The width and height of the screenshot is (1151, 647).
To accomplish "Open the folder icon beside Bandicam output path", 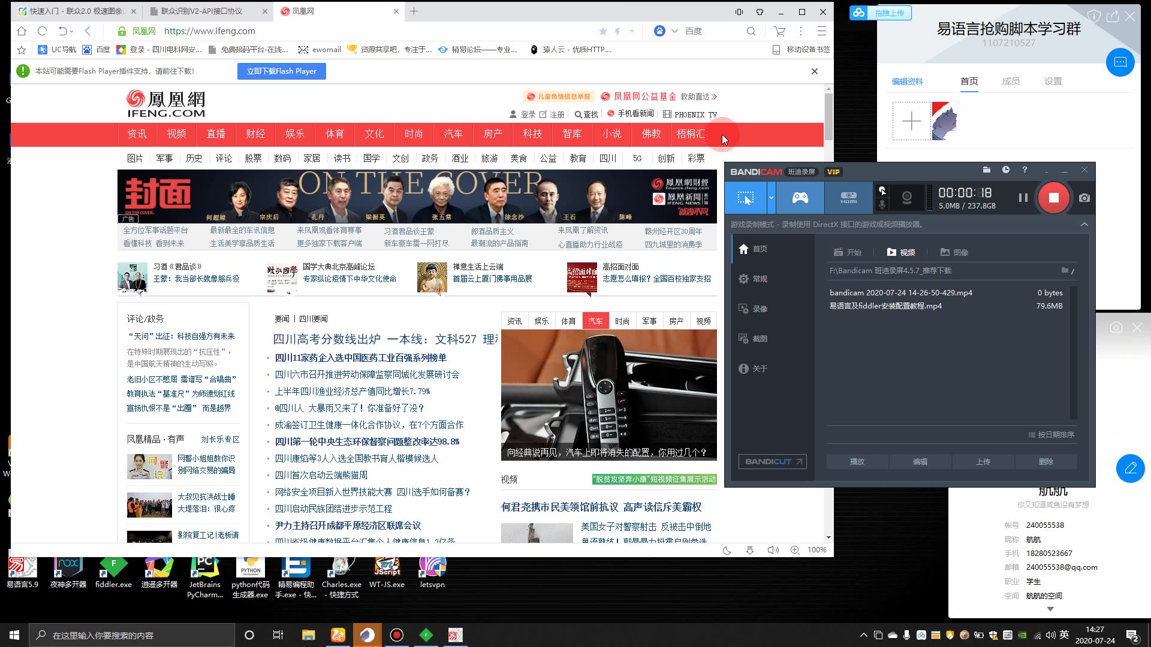I will 1065,270.
